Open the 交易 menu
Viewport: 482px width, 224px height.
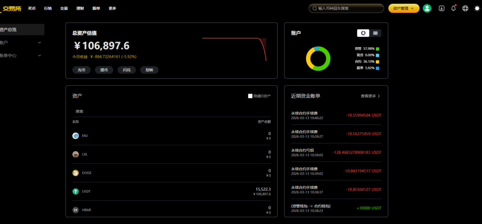(64, 8)
